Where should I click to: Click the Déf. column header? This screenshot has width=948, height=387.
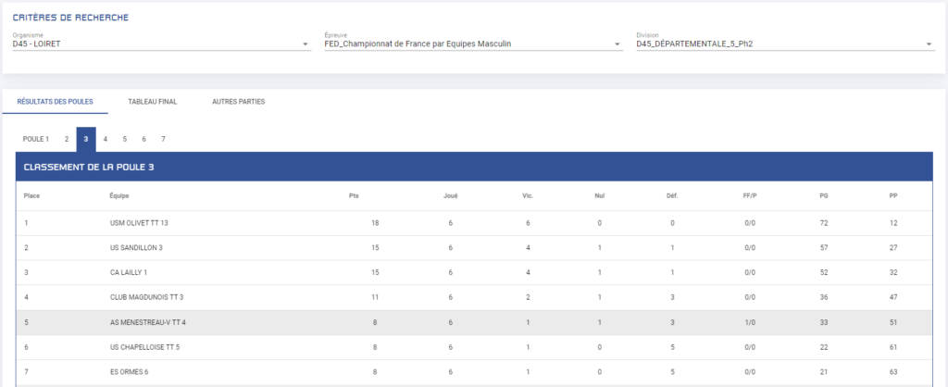(672, 196)
